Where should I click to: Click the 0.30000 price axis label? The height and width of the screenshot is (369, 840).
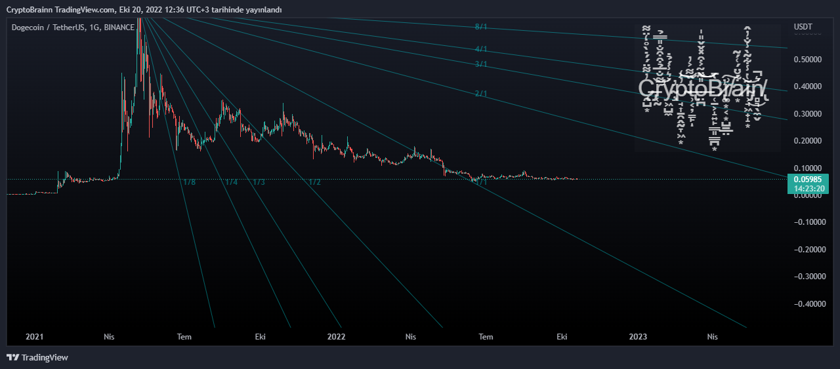click(809, 113)
